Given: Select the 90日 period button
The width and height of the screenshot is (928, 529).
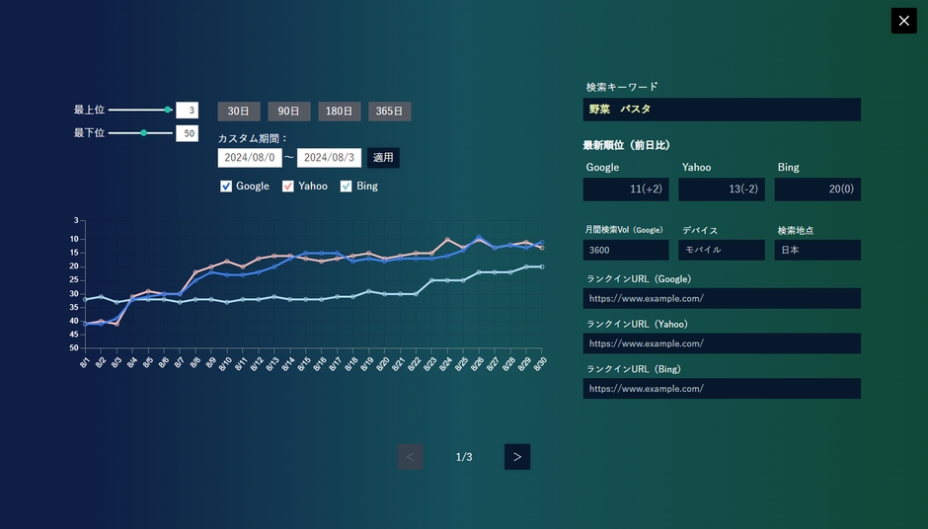Looking at the screenshot, I should tap(289, 112).
